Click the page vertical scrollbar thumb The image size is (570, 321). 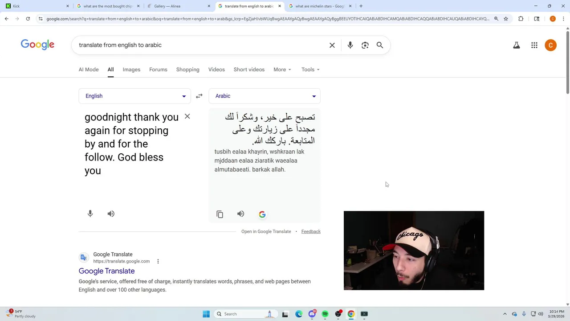click(567, 62)
